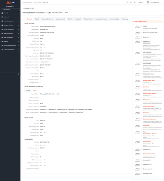The height and width of the screenshot is (181, 164).
Task: Expand Ngamprah Hub tracking history entry
Action: (x=152, y=173)
